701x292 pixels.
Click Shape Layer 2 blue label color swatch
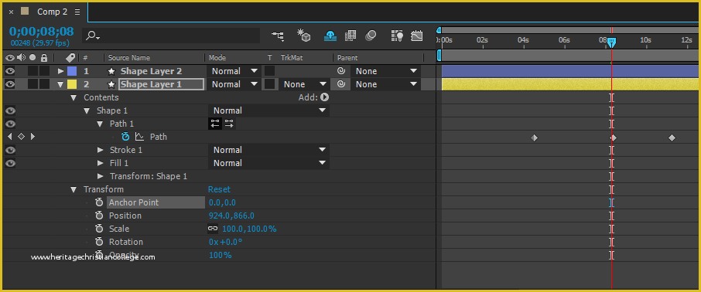click(x=71, y=71)
